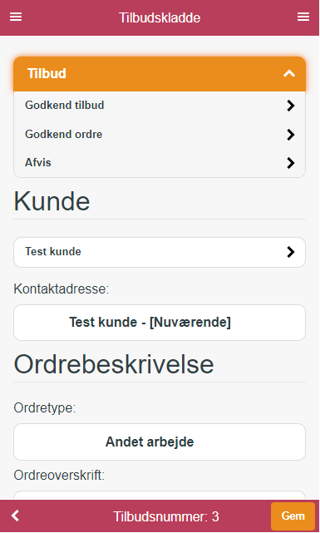
Task: Open the left hamburger menu in header
Action: tap(16, 17)
